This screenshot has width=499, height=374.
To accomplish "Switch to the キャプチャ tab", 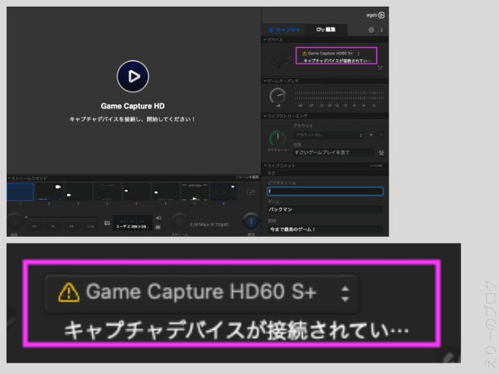I will click(284, 30).
